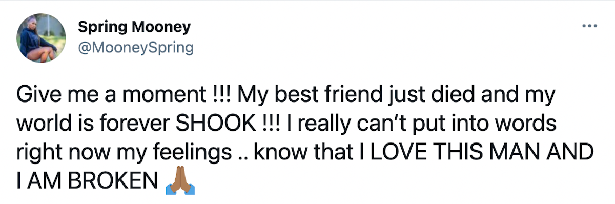Click the folded hands emoji
The image size is (615, 204).
(x=179, y=180)
